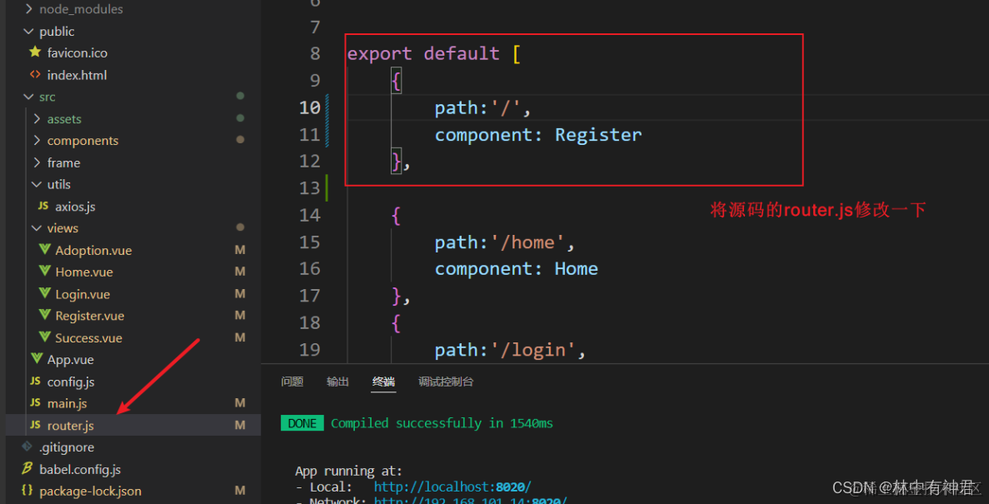Open main.js file
989x504 pixels.
tap(67, 404)
